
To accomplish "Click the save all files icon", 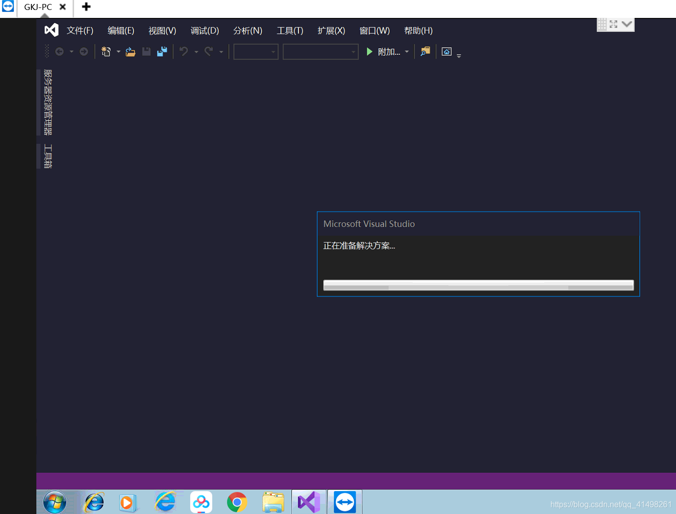I will 162,52.
